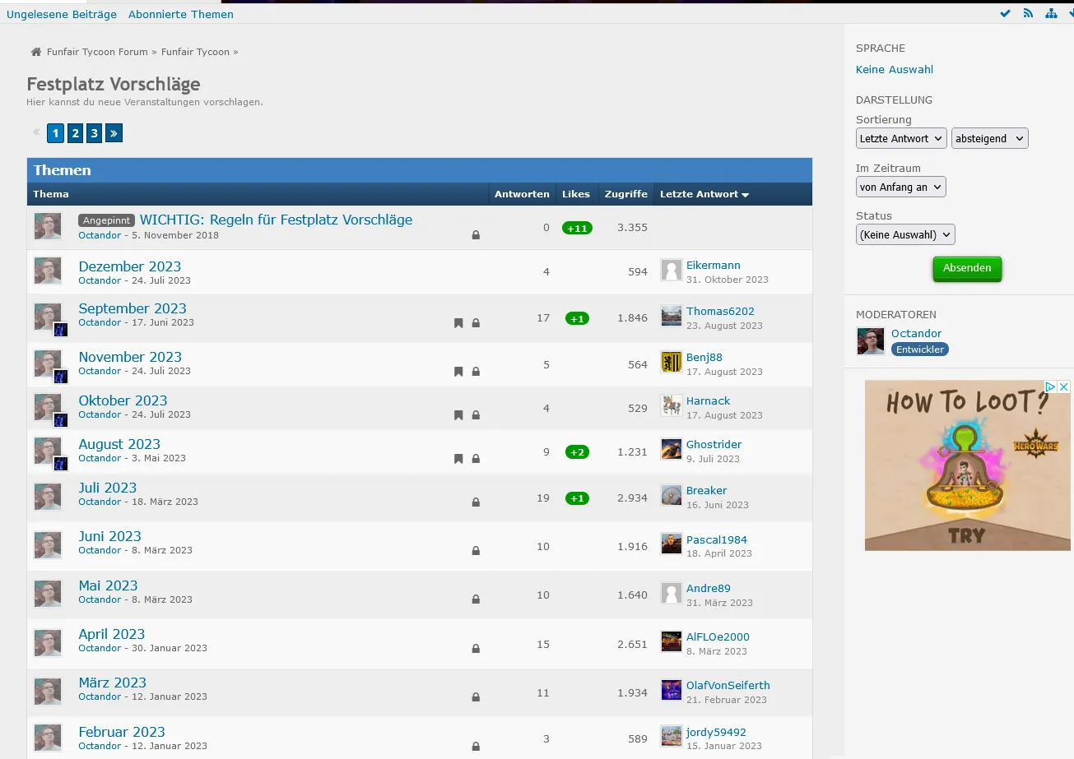Open the Letzte Antwort sorting dropdown
Image resolution: width=1074 pixels, height=759 pixels.
click(x=901, y=139)
